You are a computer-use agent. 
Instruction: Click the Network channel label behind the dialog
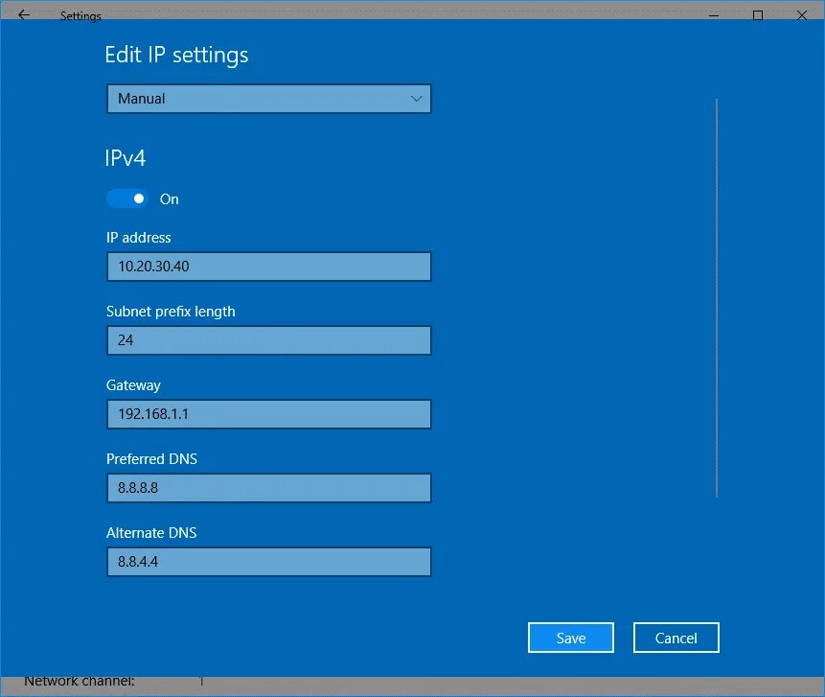(80, 682)
